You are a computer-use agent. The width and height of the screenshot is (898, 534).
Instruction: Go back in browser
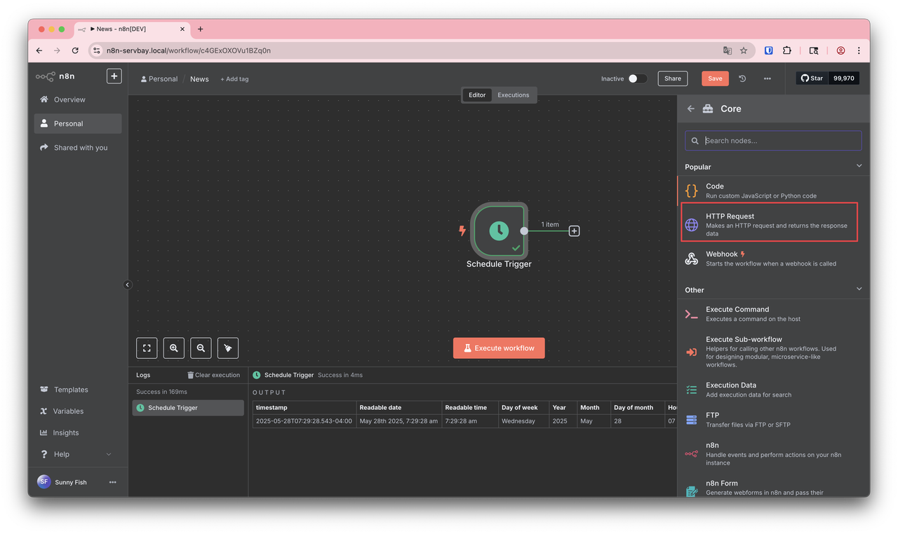(39, 50)
